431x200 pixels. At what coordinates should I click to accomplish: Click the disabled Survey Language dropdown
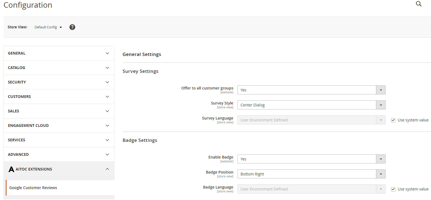pyautogui.click(x=311, y=120)
